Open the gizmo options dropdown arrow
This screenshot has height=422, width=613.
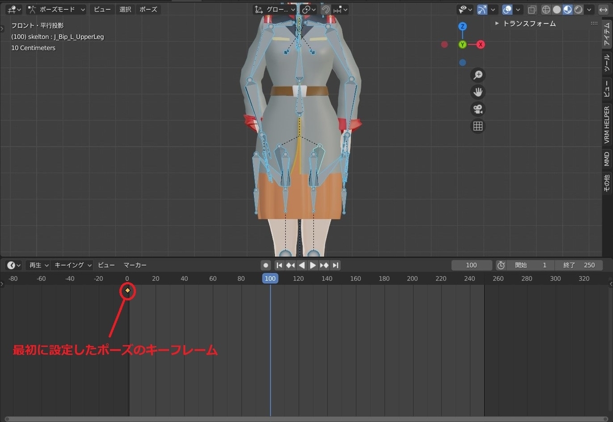point(493,9)
